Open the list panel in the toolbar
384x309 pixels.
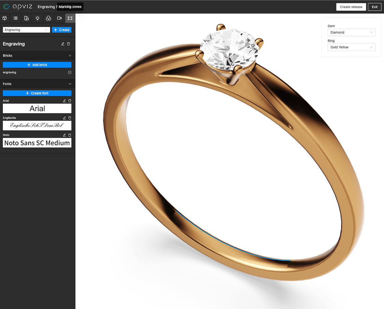(15, 18)
